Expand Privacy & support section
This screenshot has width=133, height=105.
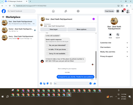(114, 56)
